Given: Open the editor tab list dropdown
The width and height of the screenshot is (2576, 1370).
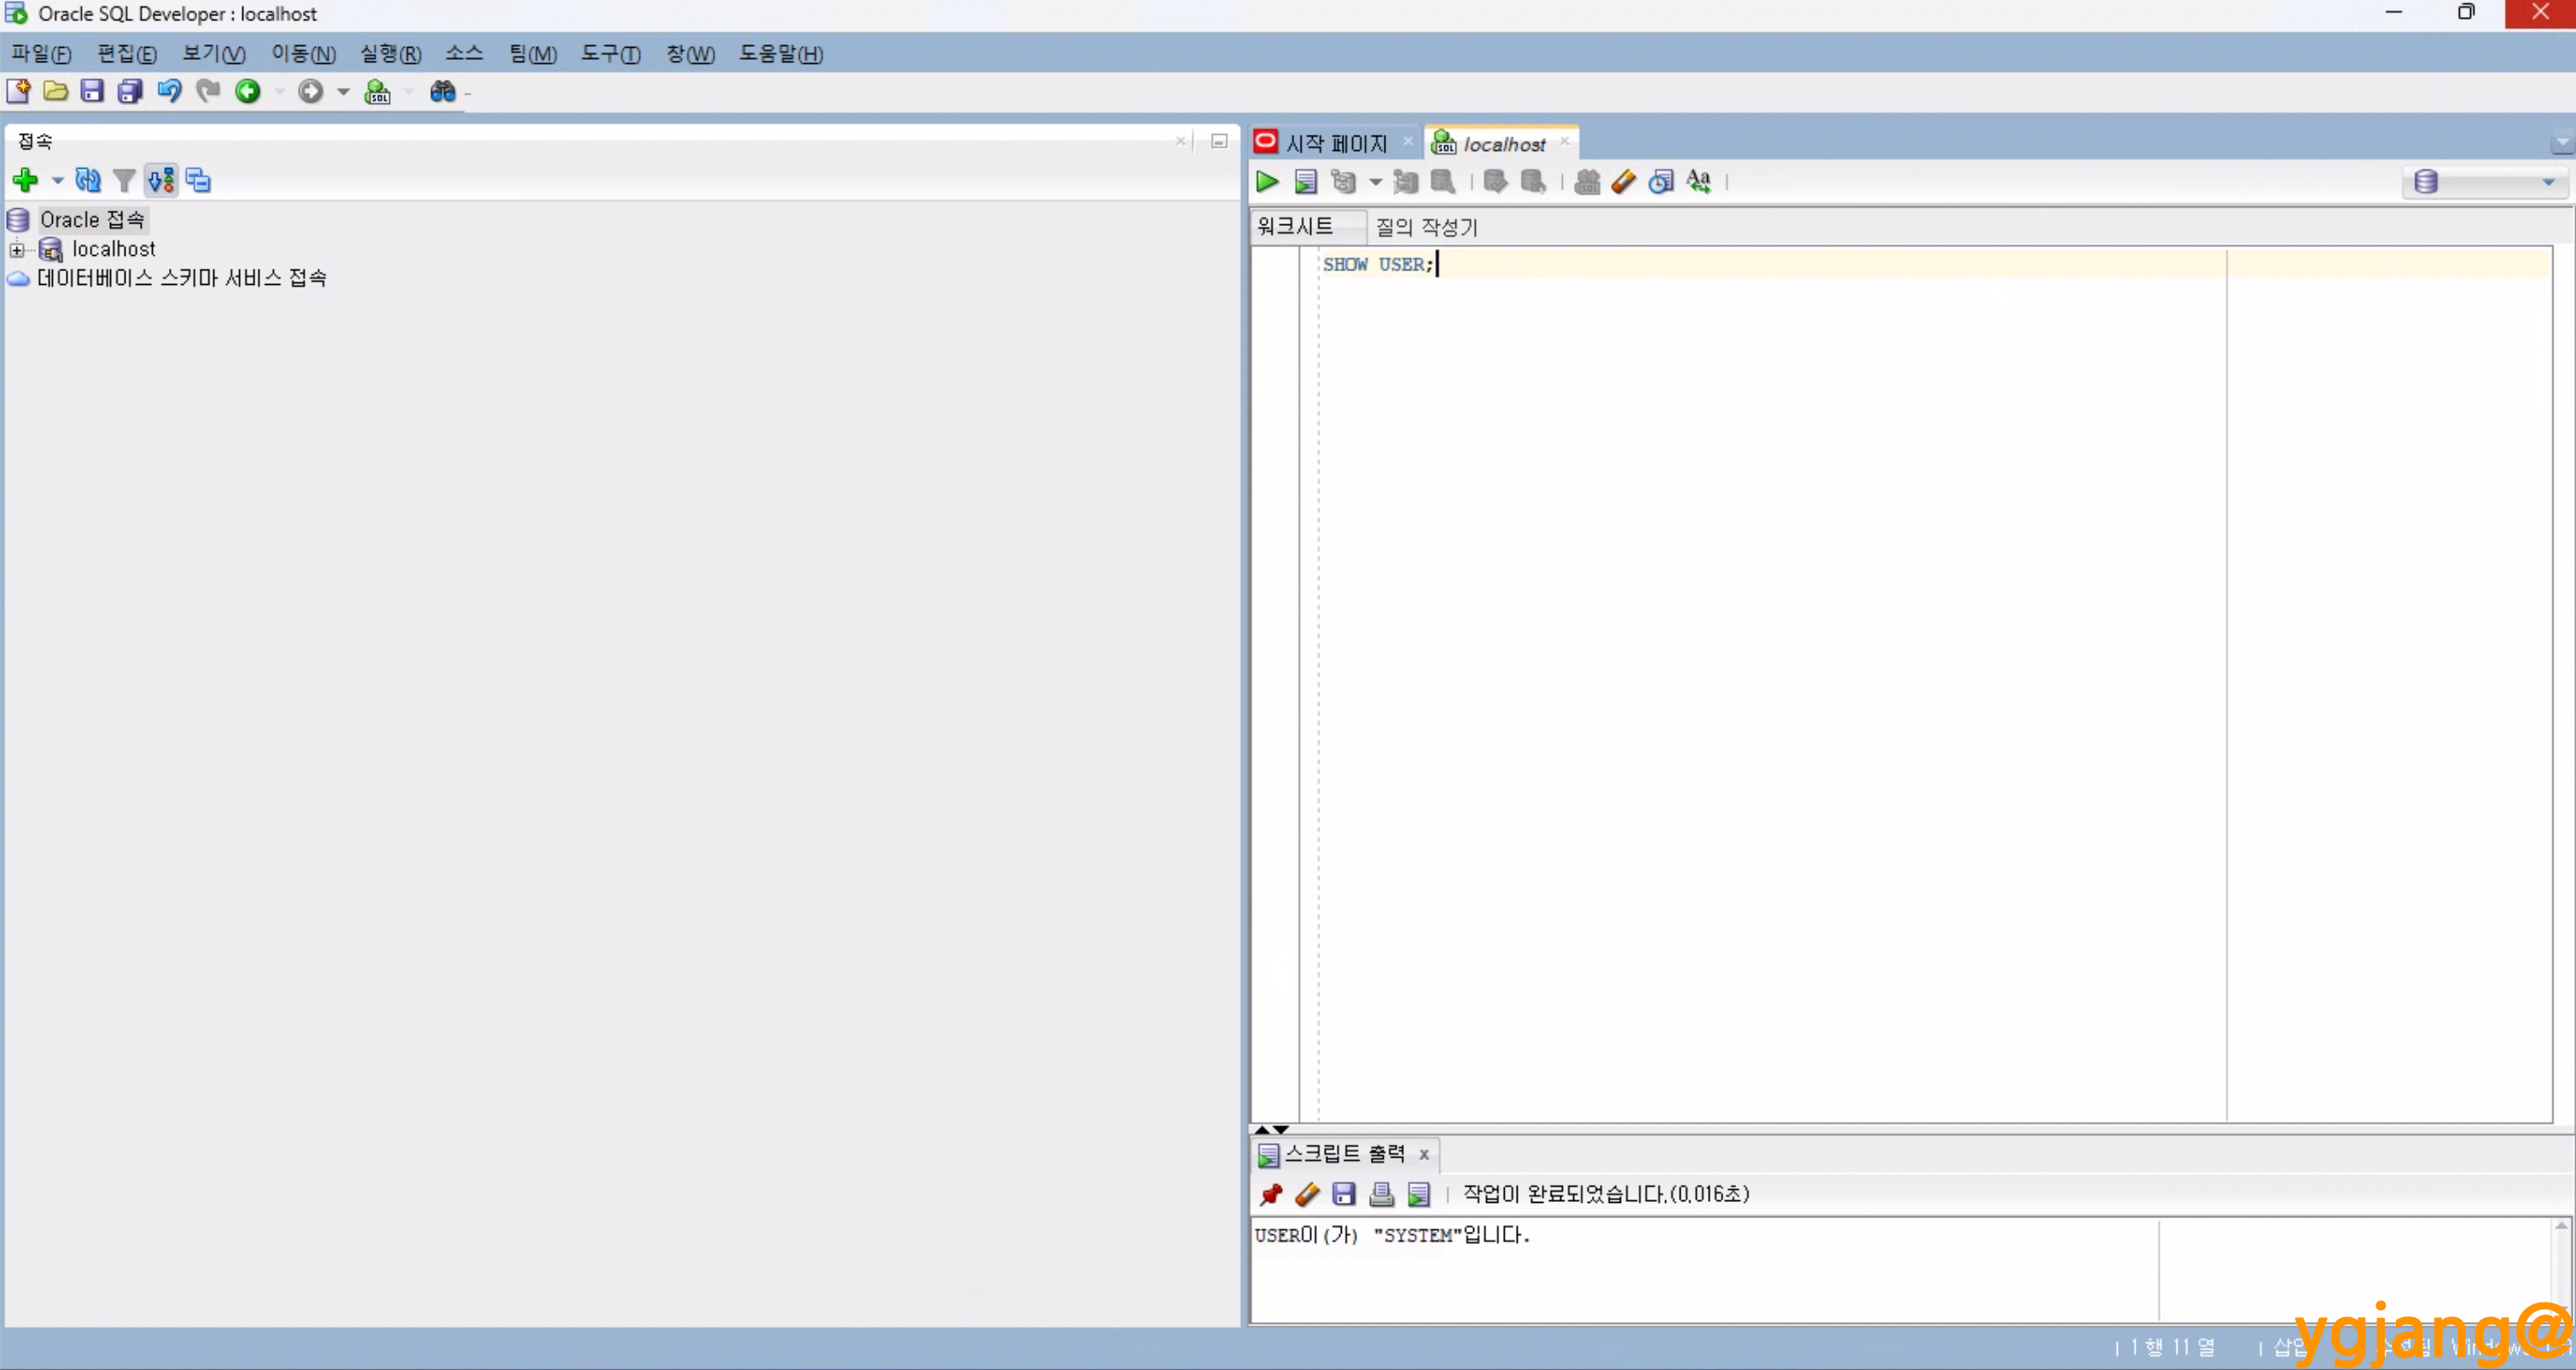Looking at the screenshot, I should 2562,145.
